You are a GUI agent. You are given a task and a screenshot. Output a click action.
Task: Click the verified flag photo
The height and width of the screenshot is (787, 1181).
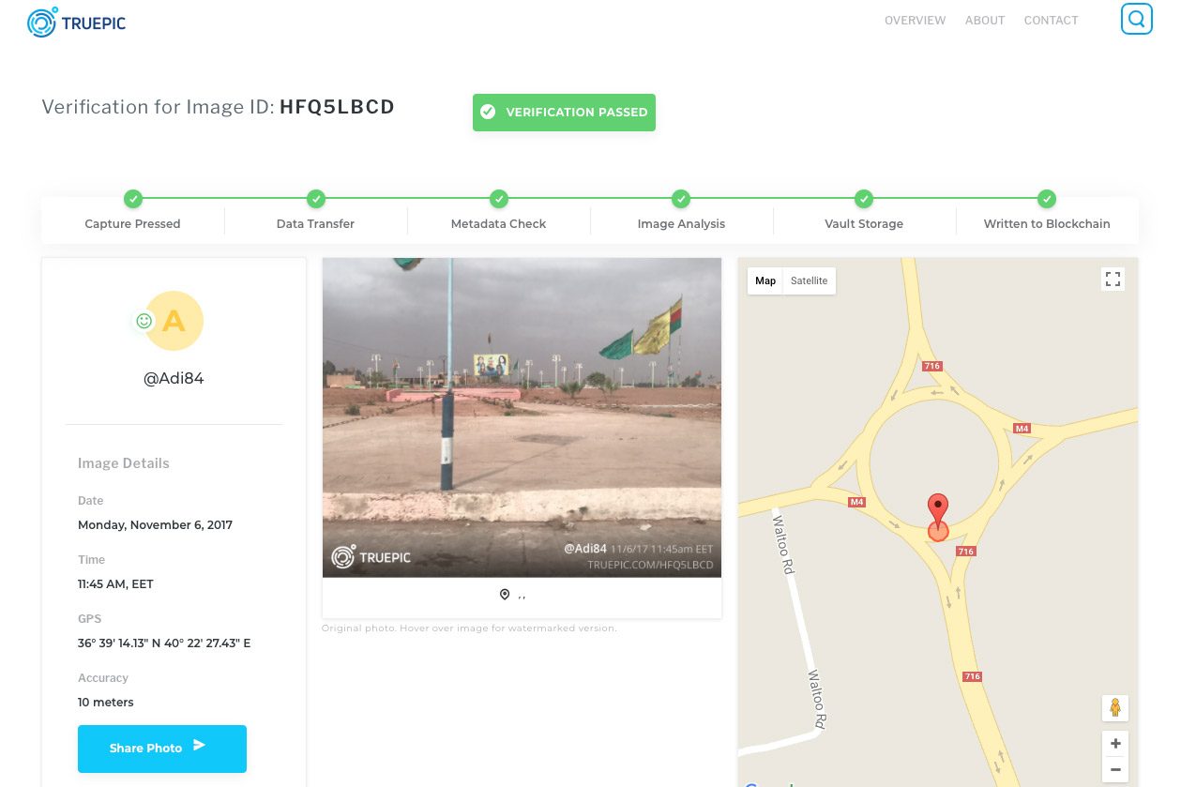click(x=522, y=417)
